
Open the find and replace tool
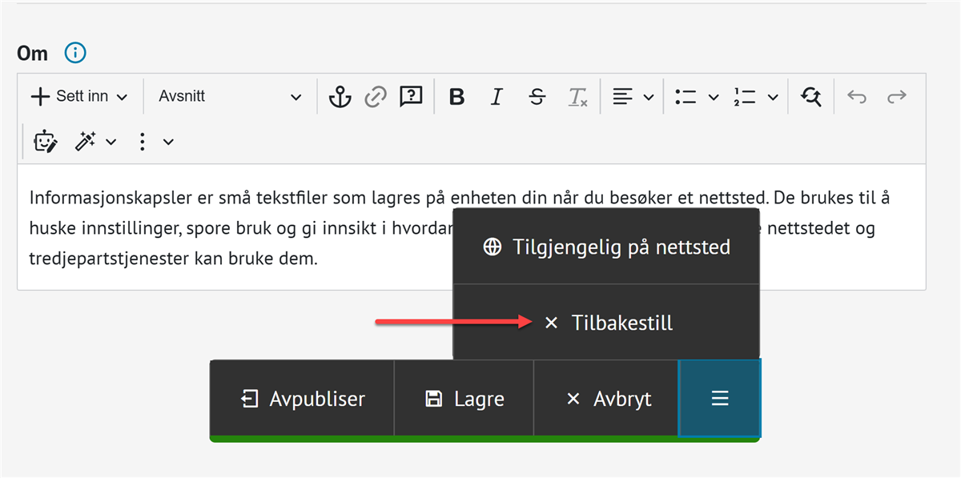(811, 97)
